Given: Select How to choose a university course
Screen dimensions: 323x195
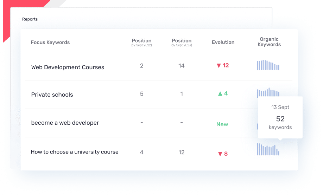Looking at the screenshot, I should click(75, 152).
